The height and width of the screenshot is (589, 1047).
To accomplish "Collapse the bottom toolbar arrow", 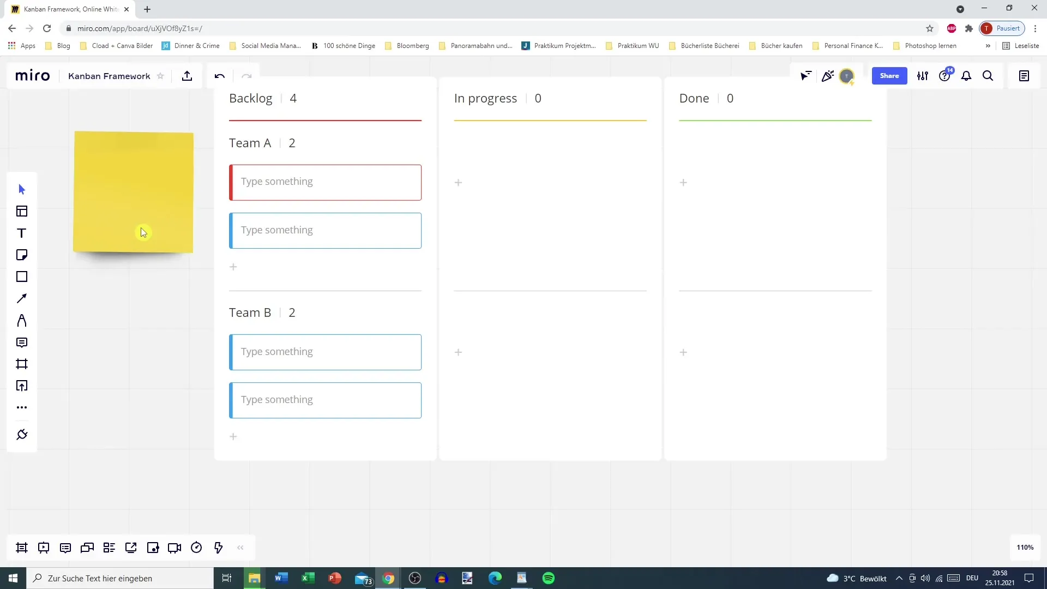I will point(241,548).
